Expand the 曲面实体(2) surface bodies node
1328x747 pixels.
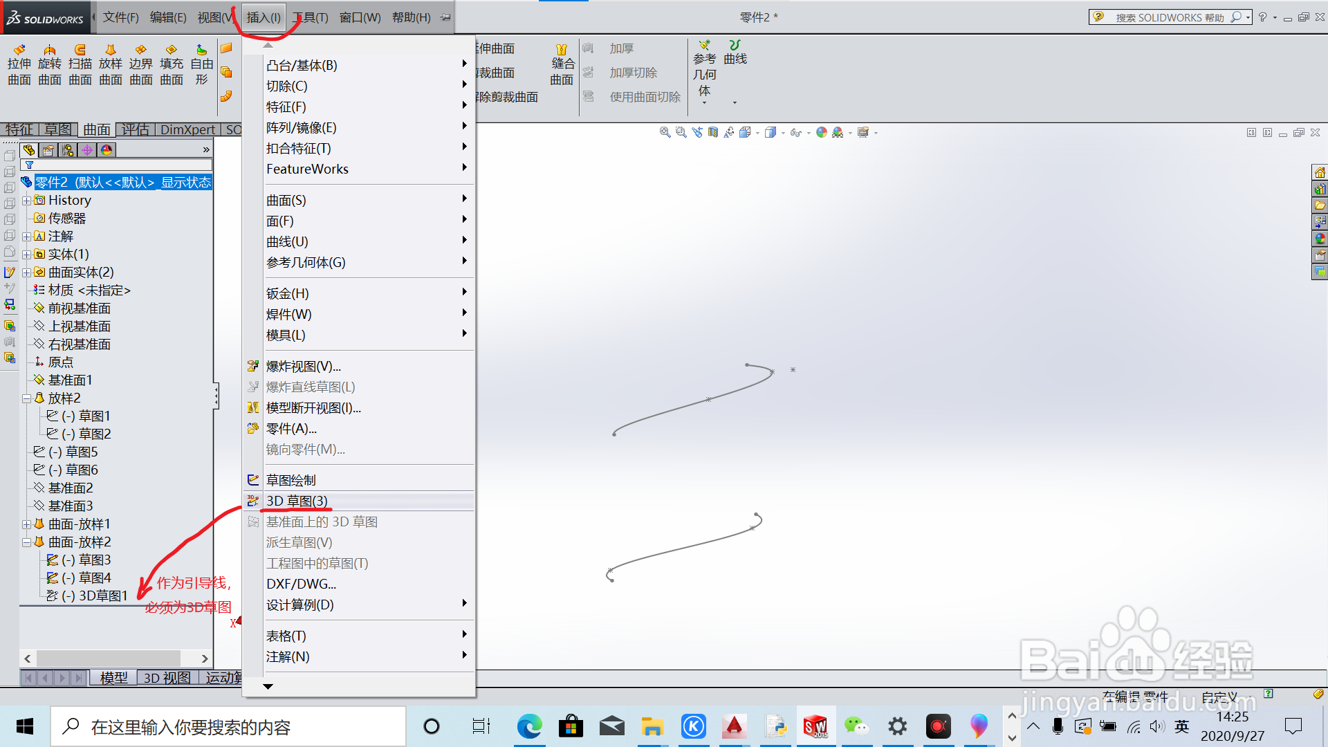[x=26, y=273]
